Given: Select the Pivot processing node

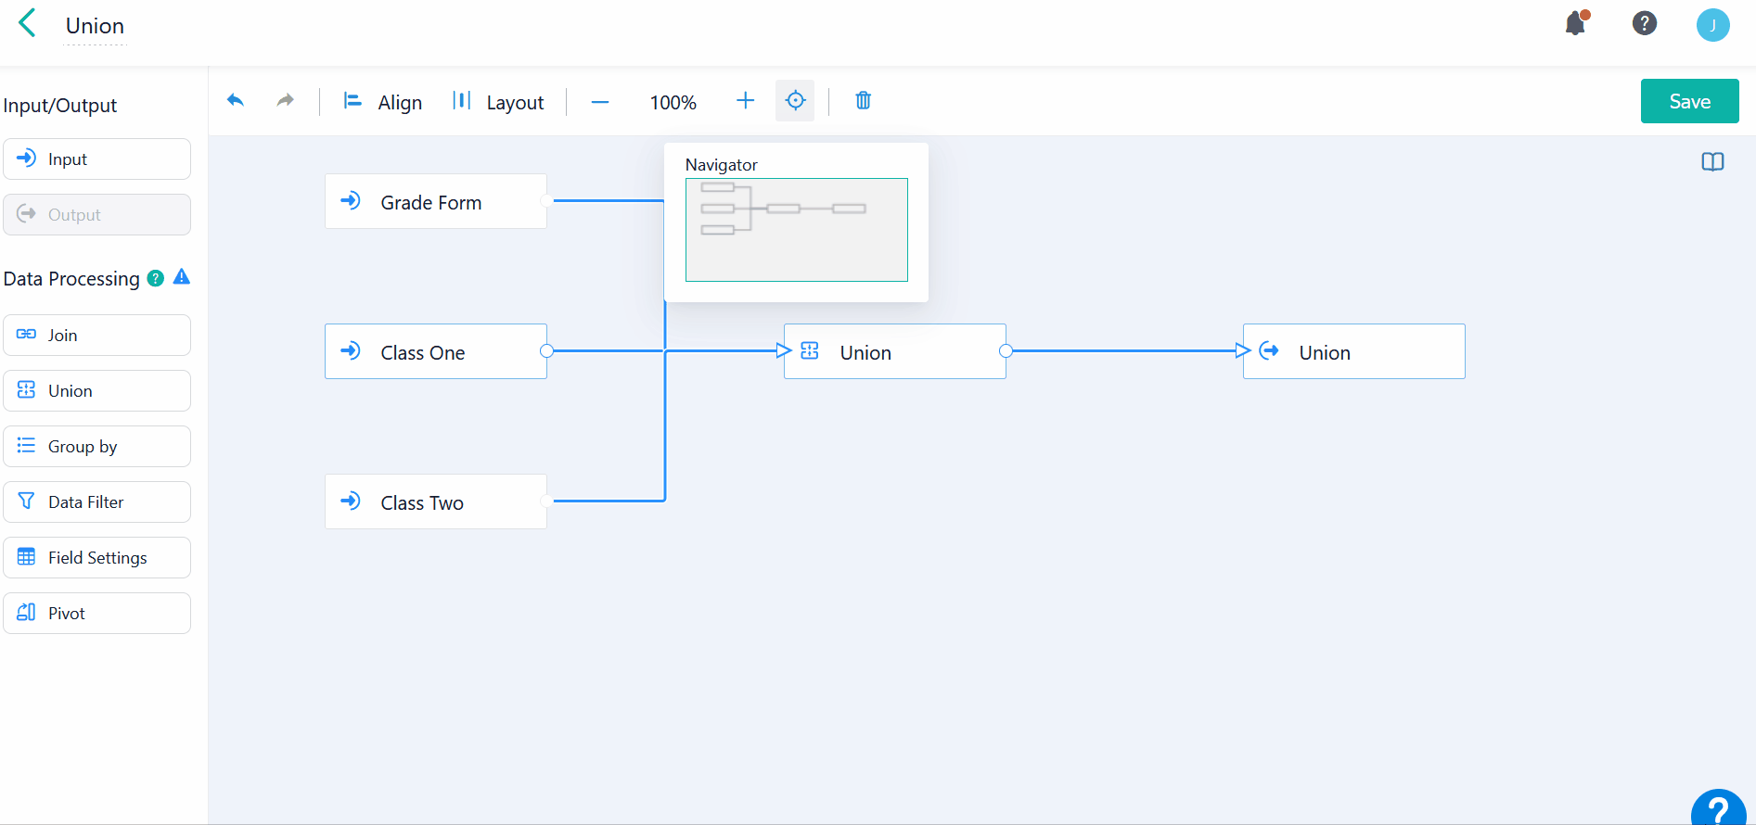Looking at the screenshot, I should pyautogui.click(x=97, y=614).
